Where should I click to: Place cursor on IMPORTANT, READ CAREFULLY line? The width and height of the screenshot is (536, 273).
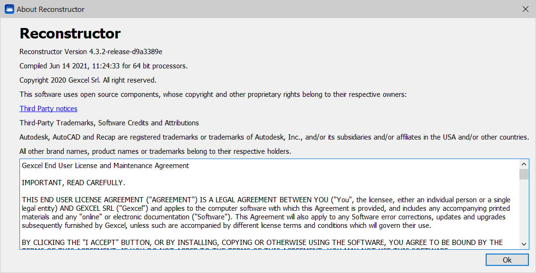74,183
